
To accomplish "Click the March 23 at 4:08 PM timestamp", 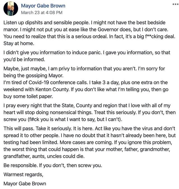I will [x=42, y=12].
